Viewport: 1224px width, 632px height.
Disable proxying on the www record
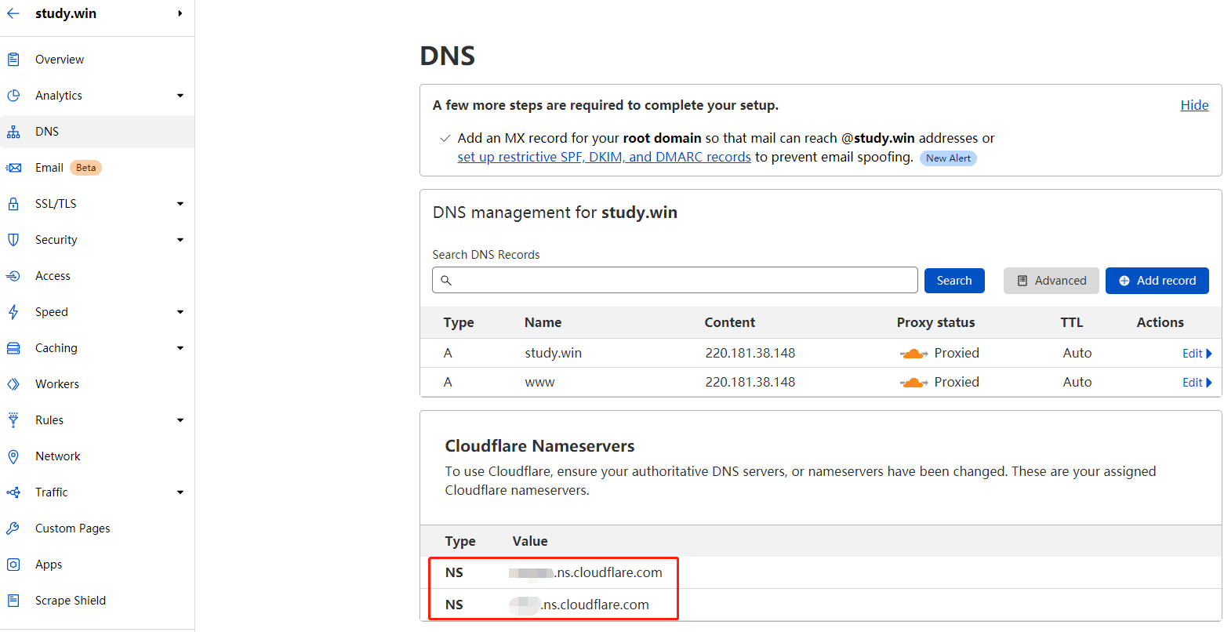click(913, 382)
